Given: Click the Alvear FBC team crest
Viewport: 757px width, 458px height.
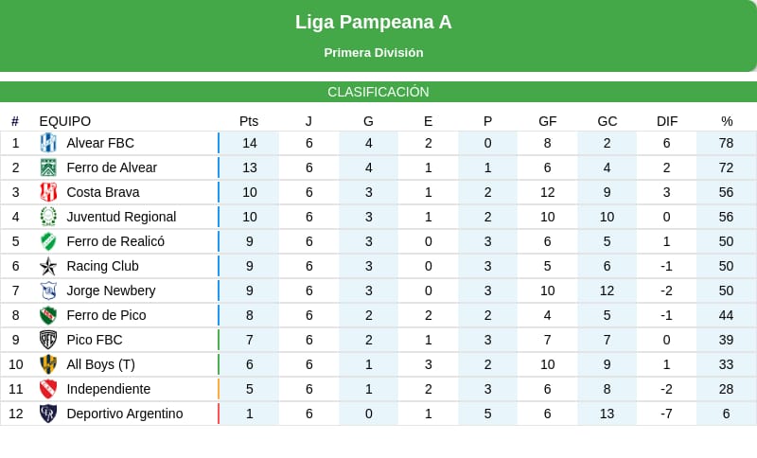Looking at the screenshot, I should [x=48, y=143].
